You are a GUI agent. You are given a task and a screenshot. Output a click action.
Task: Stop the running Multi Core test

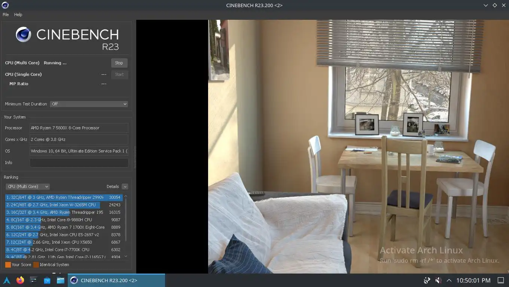[x=119, y=63]
